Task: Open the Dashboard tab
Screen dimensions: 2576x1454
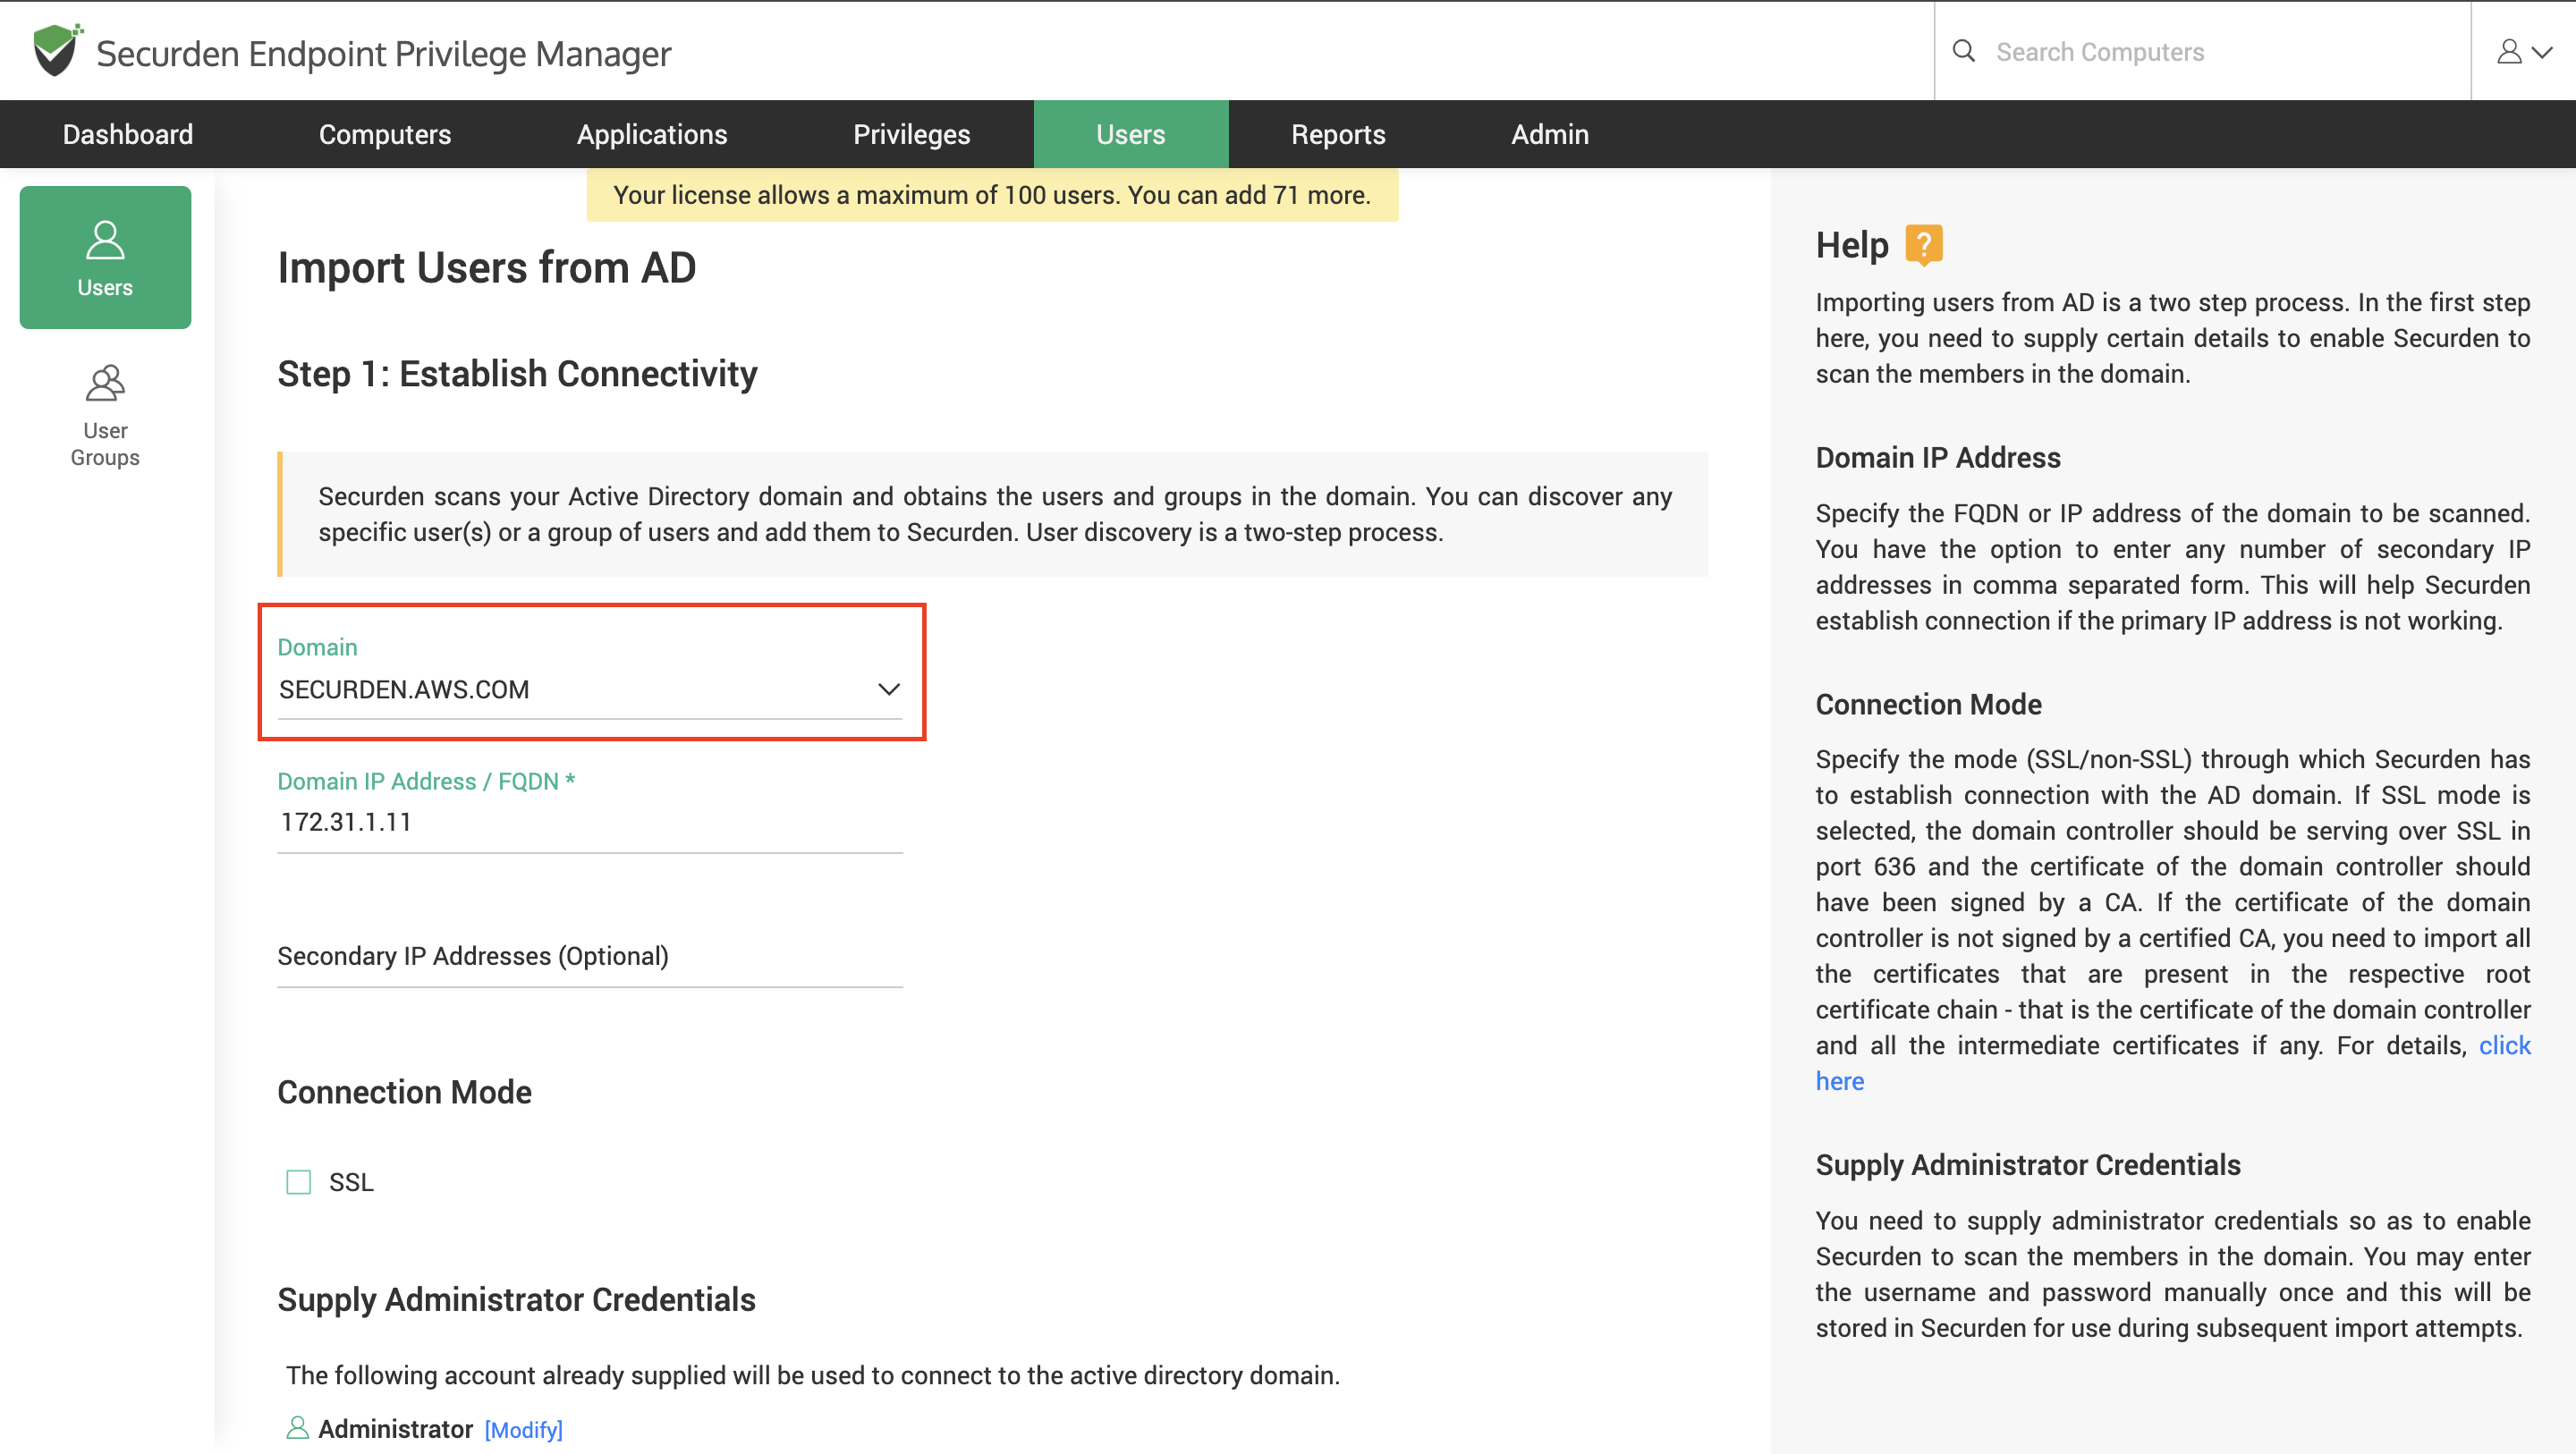Action: pos(128,134)
